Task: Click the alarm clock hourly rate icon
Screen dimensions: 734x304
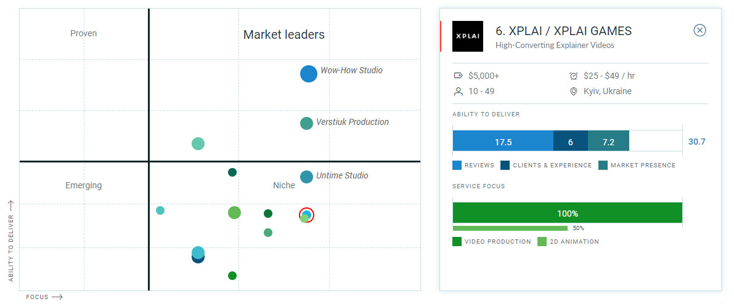Action: [573, 76]
